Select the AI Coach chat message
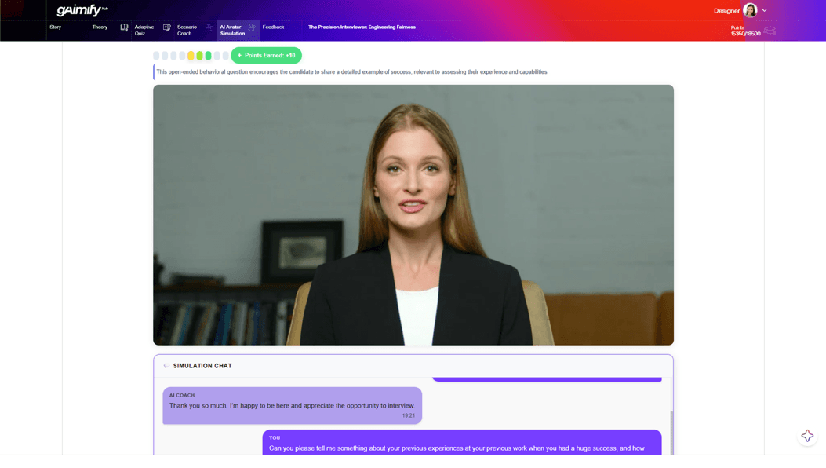 (x=291, y=404)
